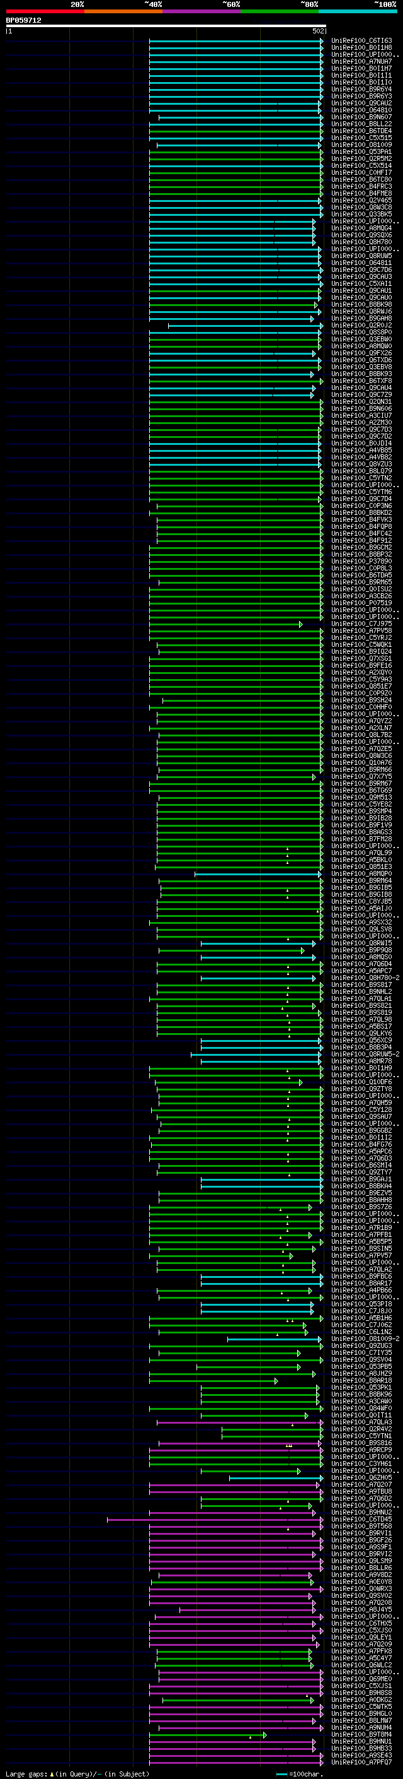This screenshot has width=403, height=1779.
Task: Click label UniRef100_B9R6Y4
Action: 361,89
